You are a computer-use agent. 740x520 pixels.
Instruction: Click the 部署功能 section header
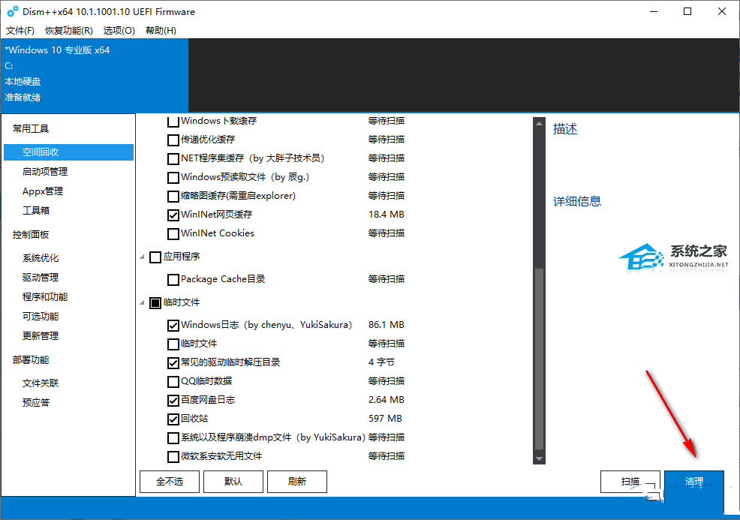31,359
